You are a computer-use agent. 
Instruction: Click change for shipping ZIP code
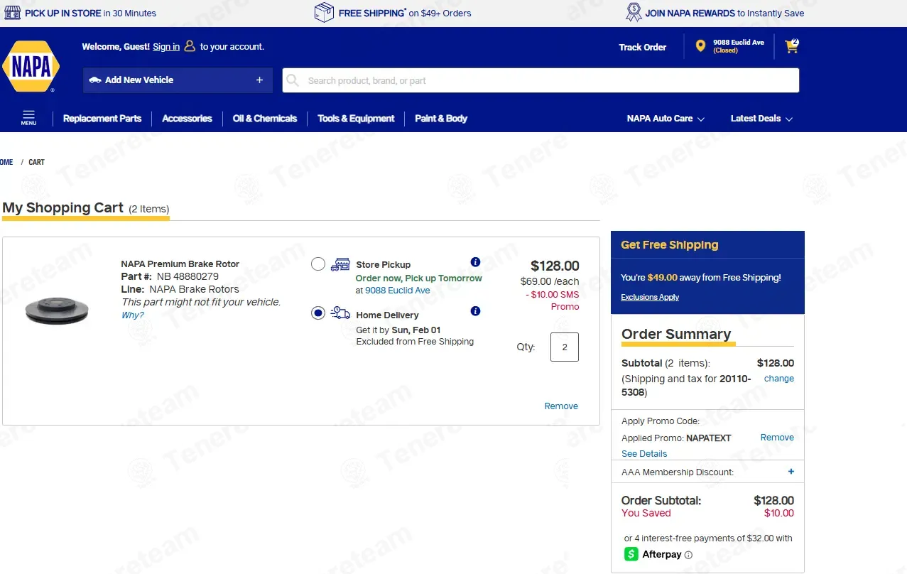pos(779,379)
